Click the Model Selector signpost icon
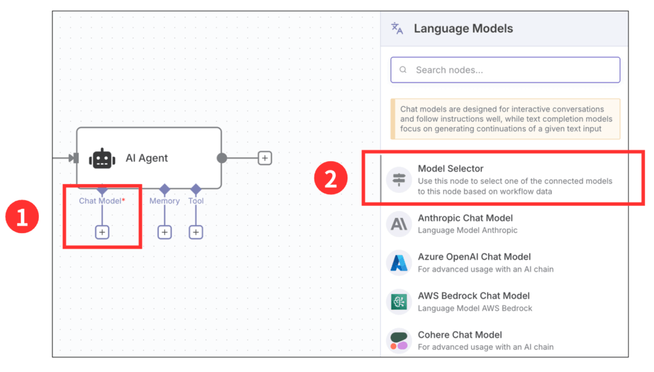 tap(399, 180)
